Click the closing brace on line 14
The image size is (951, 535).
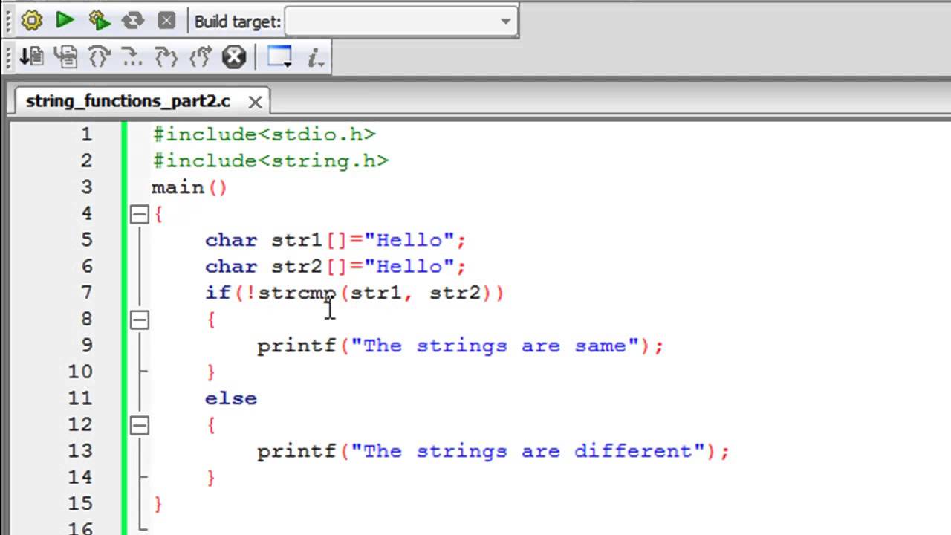point(211,477)
